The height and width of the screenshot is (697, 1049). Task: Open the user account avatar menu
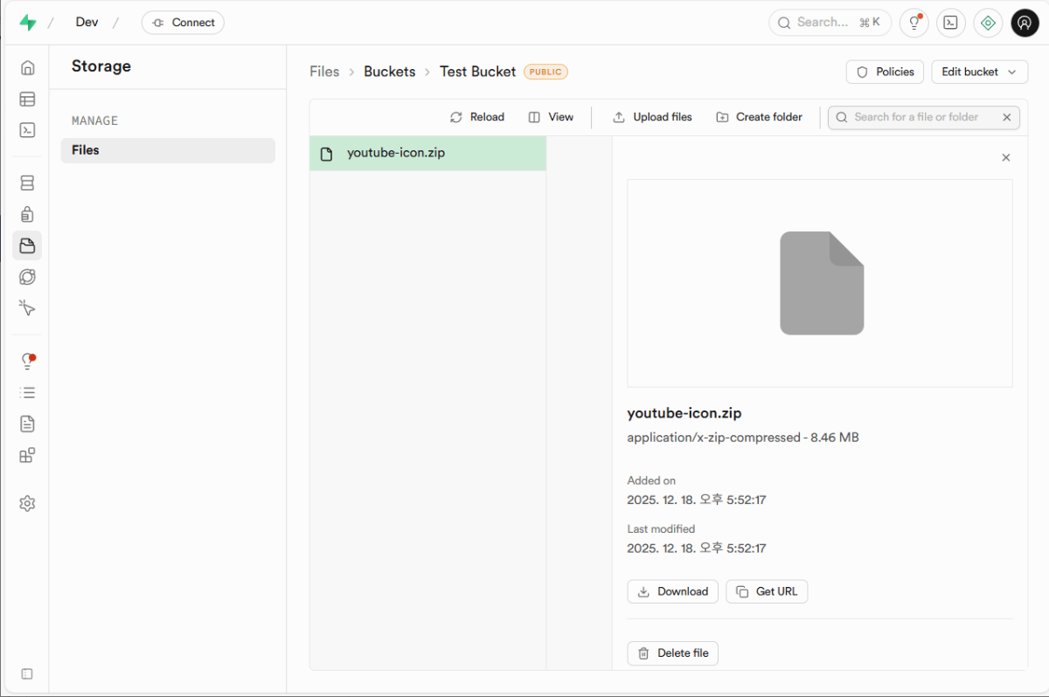[x=1025, y=23]
